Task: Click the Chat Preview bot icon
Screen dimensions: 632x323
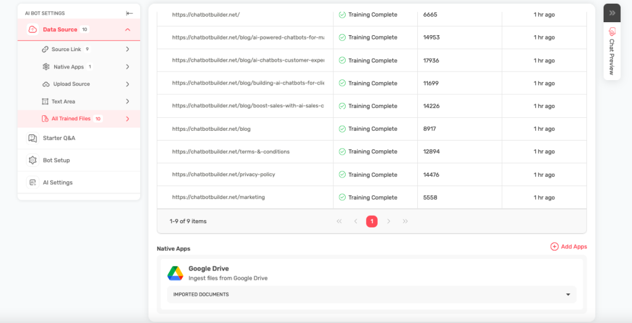Action: 612,32
